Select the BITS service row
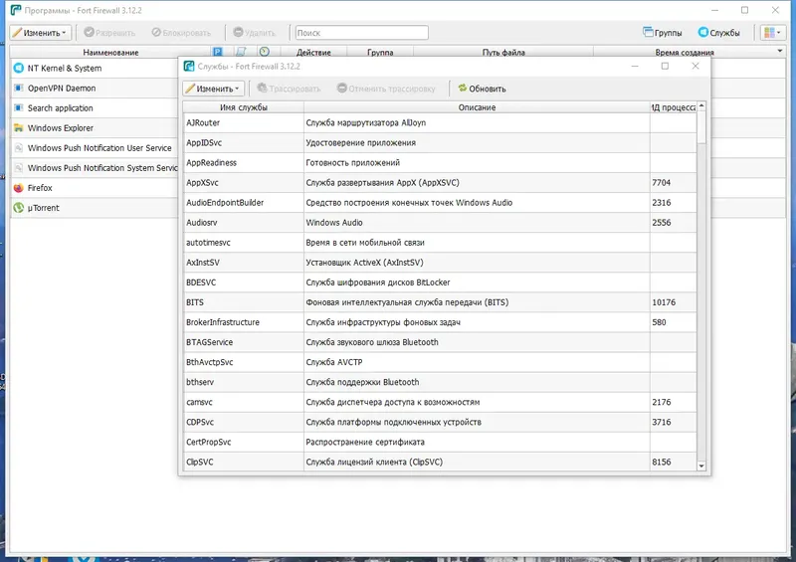This screenshot has width=796, height=562. click(440, 302)
